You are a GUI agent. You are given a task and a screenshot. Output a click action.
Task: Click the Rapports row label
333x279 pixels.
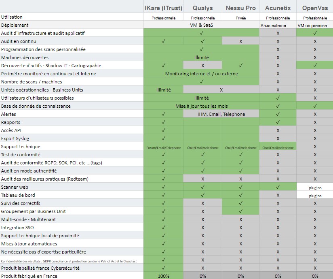pyautogui.click(x=11, y=122)
